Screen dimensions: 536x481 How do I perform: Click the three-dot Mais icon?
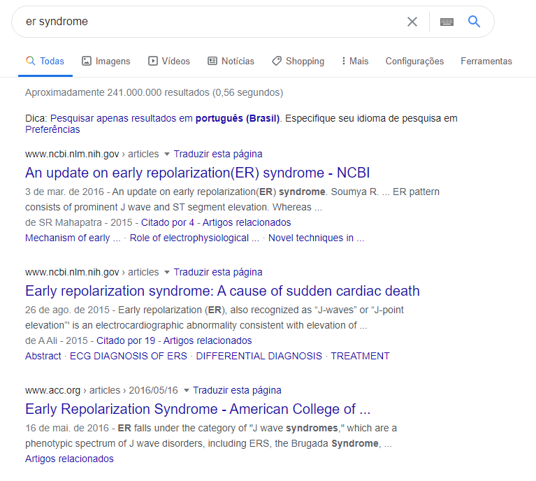344,61
